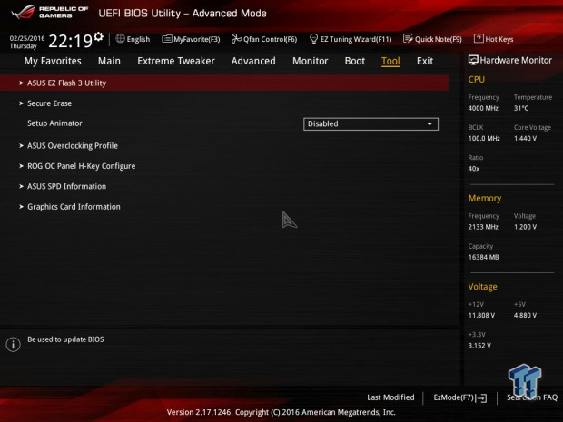563x422 pixels.
Task: Click the +5V reading 4.880 V
Action: pyautogui.click(x=525, y=315)
